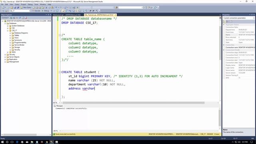Click the filter icon in Object Explorer toolbar
Screen dimensions: 256x144
(20, 18)
